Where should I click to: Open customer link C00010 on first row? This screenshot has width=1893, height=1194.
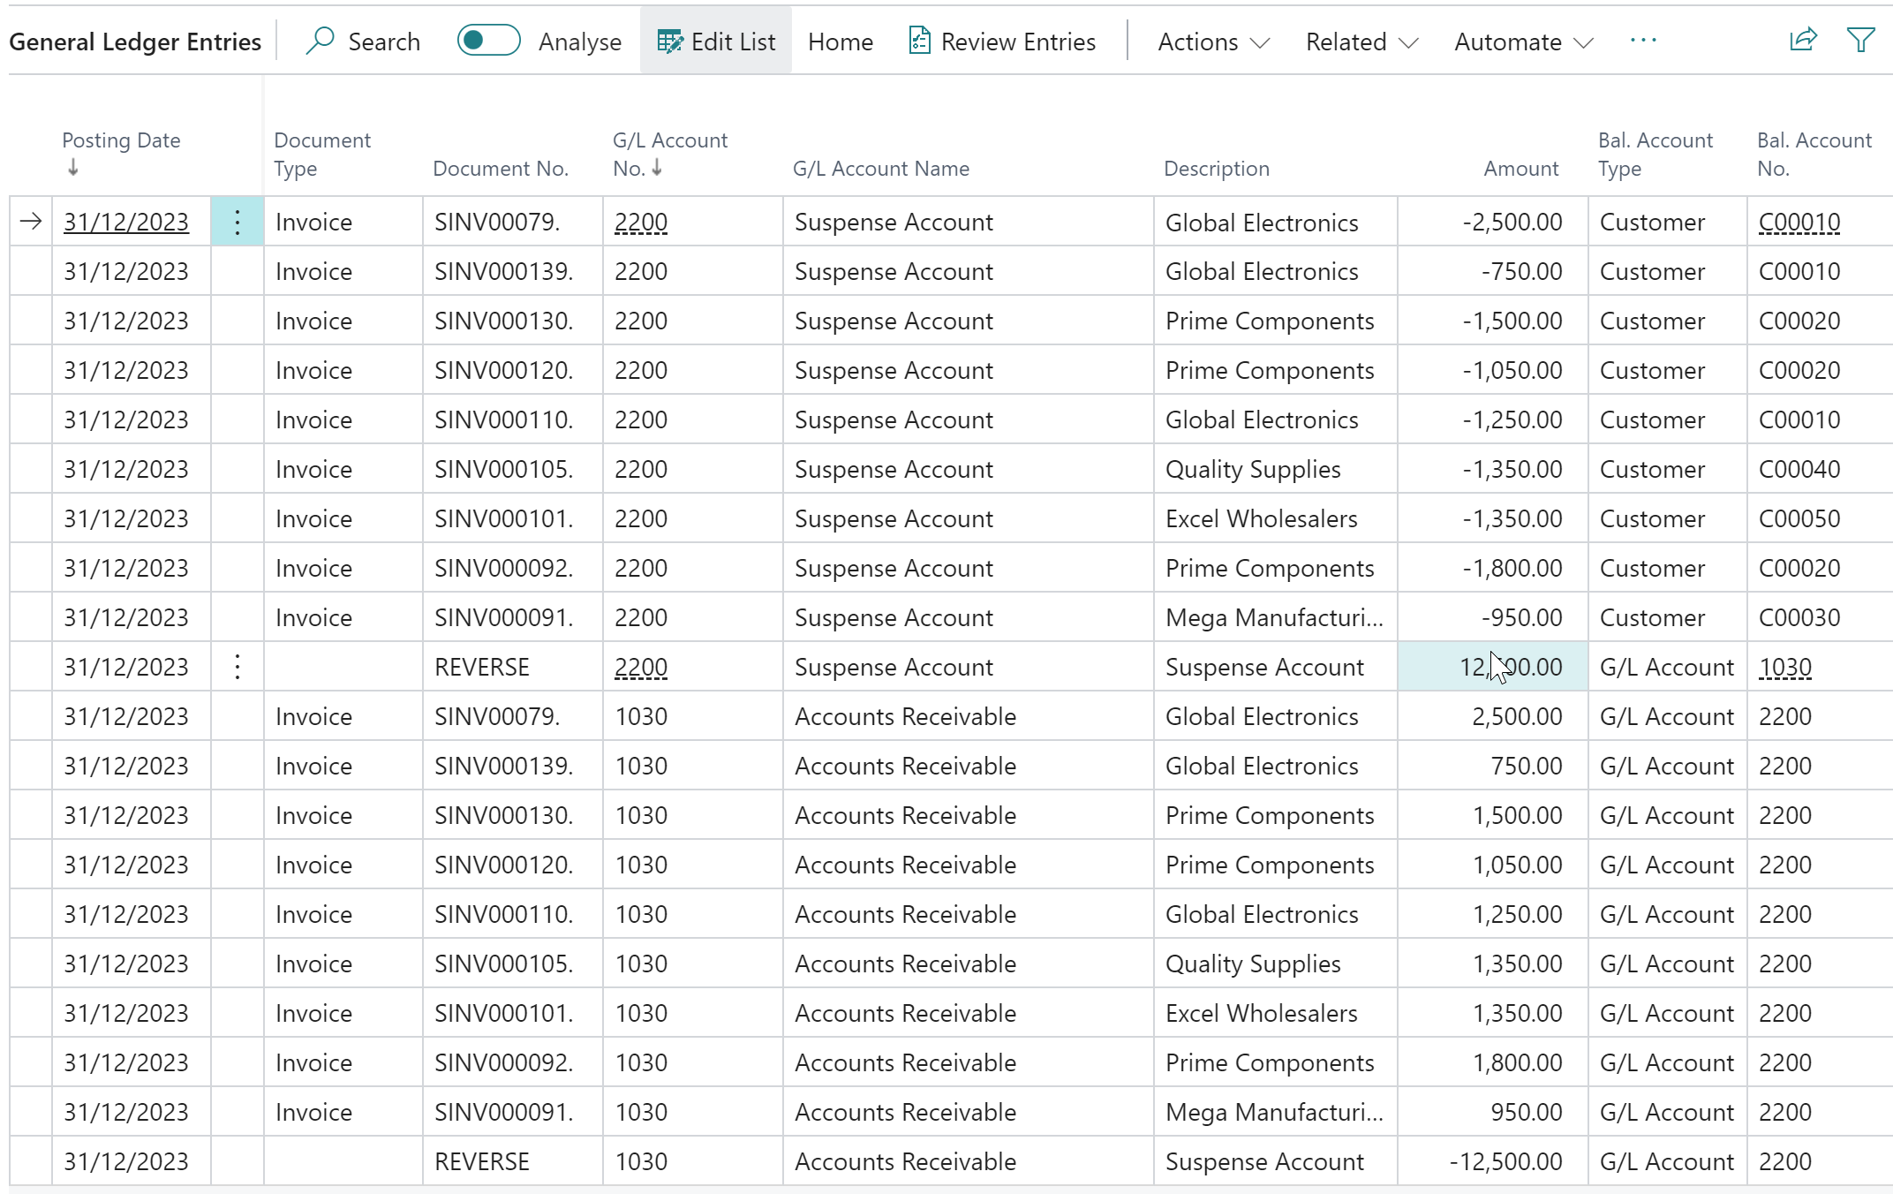pyautogui.click(x=1799, y=222)
